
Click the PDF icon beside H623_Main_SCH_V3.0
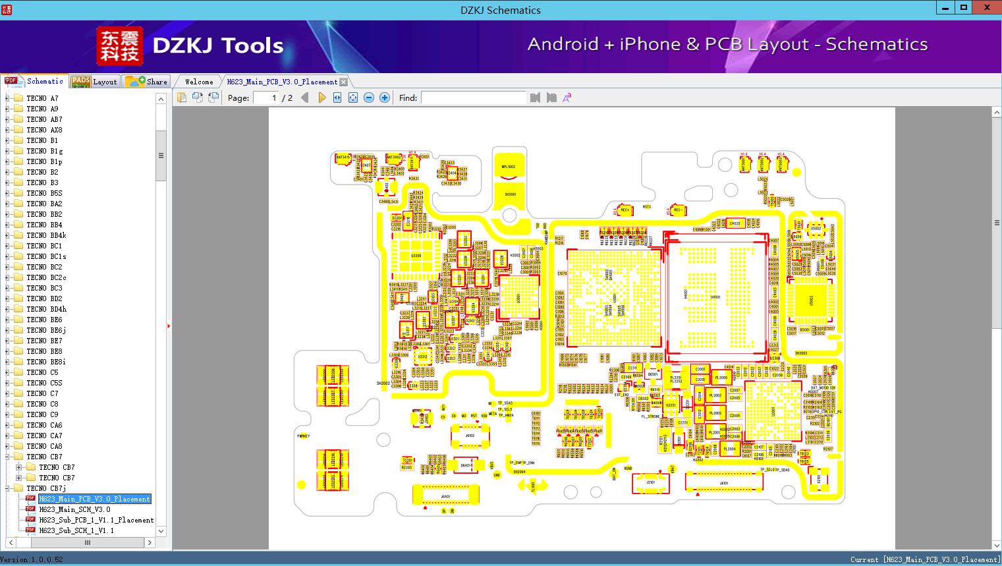pos(30,509)
